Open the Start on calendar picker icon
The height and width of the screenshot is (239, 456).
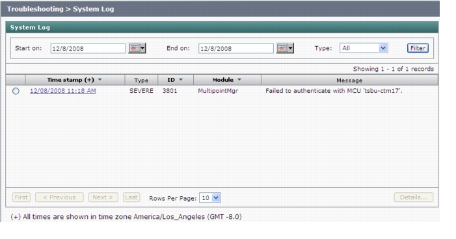click(x=137, y=48)
